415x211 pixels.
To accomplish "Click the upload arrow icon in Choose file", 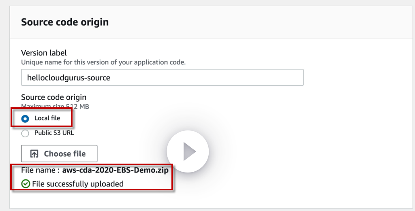I will (x=34, y=154).
